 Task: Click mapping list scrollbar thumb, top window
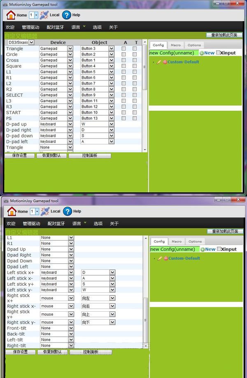(x=145, y=67)
